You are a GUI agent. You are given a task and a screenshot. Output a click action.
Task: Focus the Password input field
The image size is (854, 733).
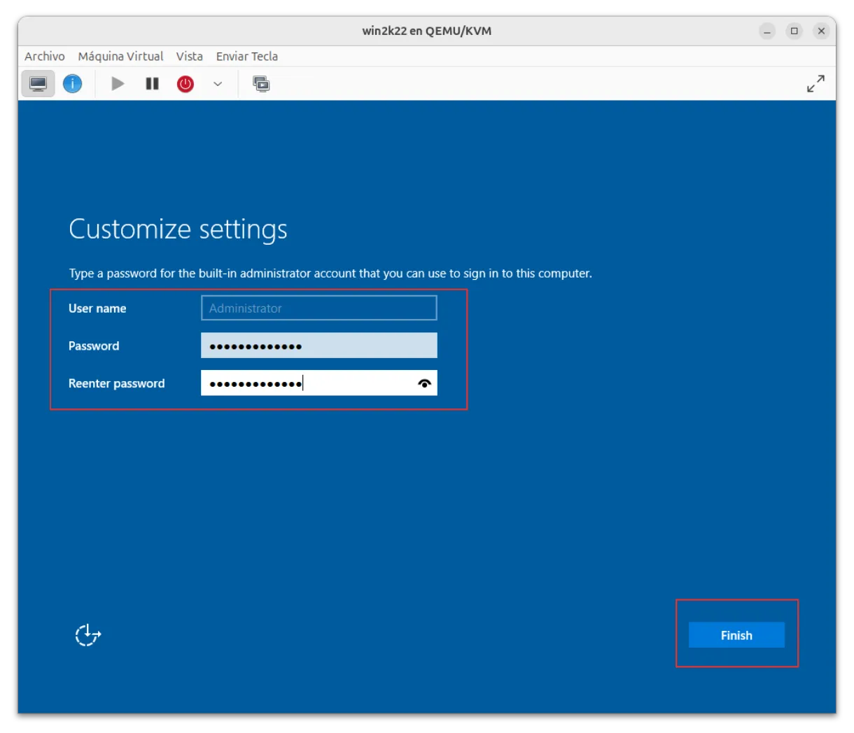click(318, 346)
